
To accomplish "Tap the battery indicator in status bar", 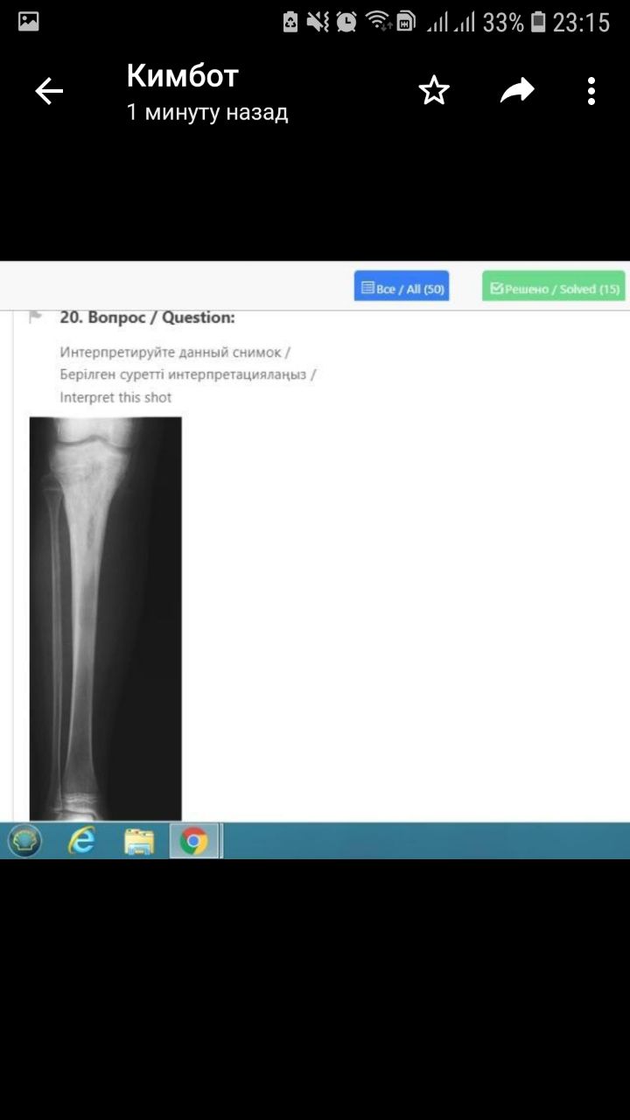I will 539,22.
